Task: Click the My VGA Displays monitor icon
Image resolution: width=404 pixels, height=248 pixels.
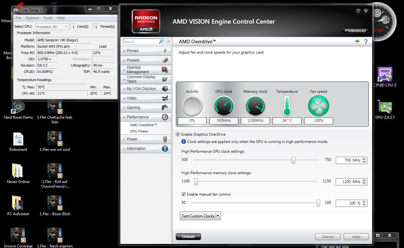Action: click(165, 89)
